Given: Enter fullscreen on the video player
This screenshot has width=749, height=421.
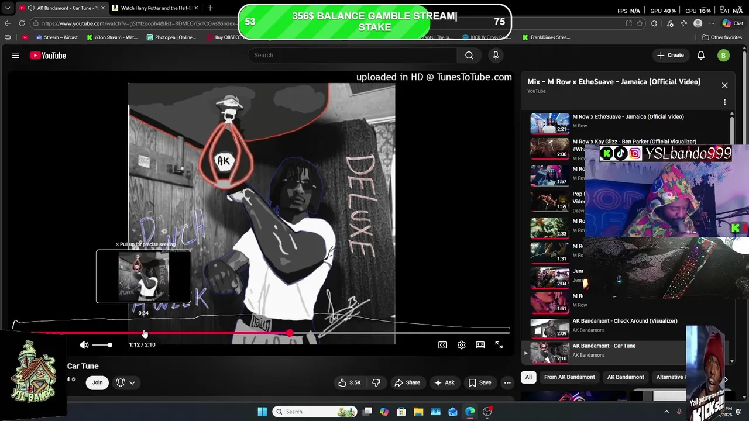Looking at the screenshot, I should [499, 345].
